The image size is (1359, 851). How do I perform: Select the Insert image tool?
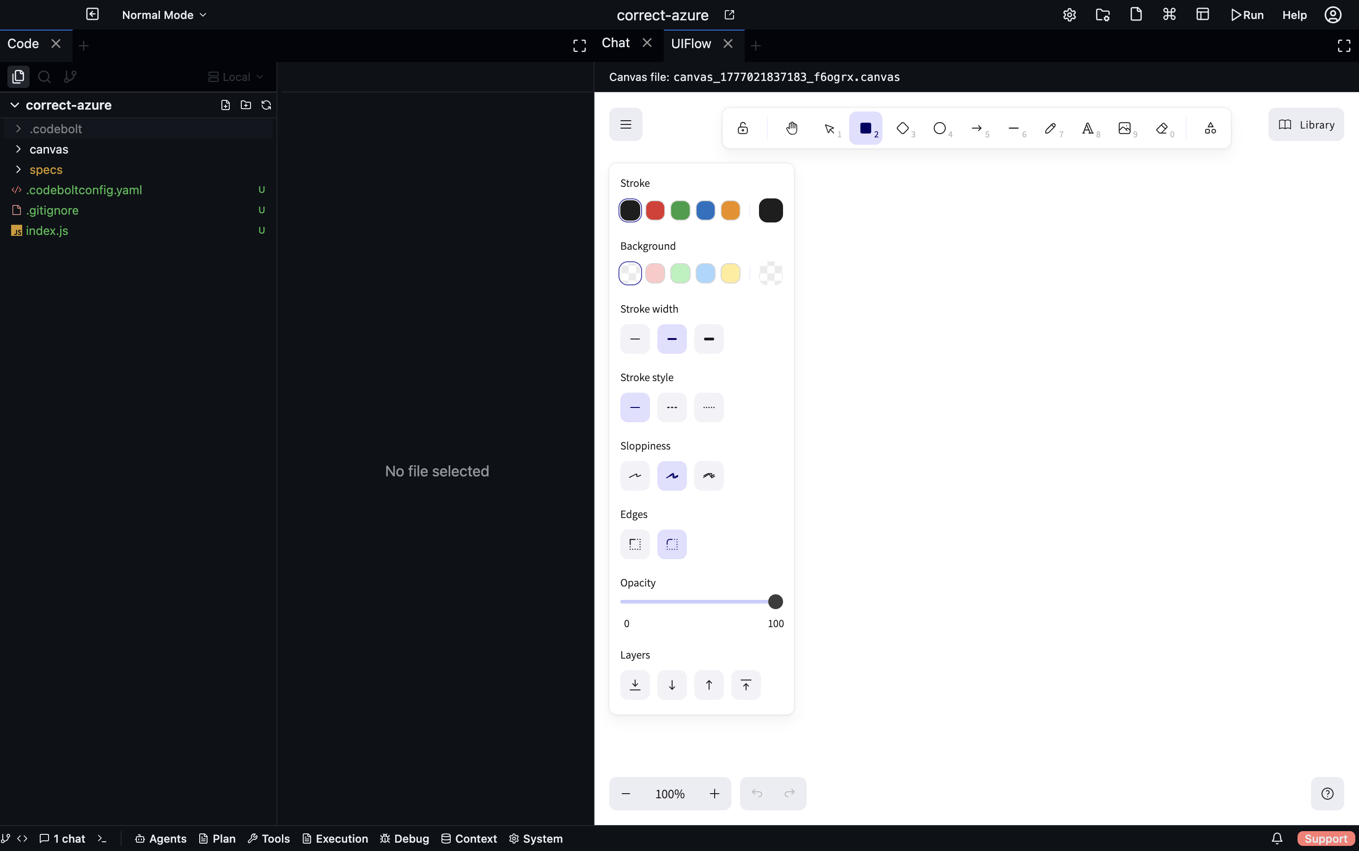[x=1125, y=128]
